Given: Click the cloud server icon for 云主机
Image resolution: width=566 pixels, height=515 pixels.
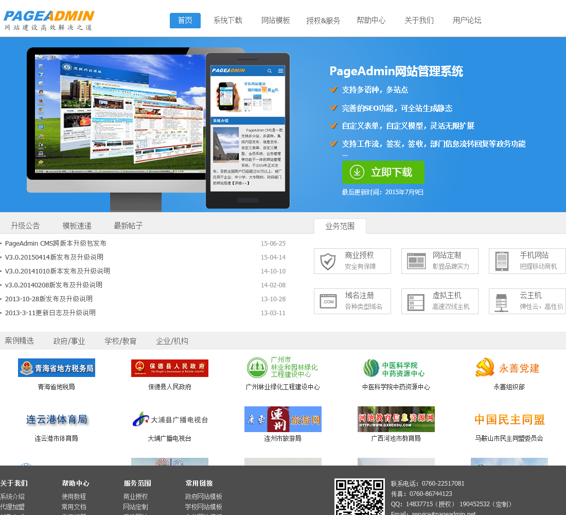Looking at the screenshot, I should click(x=501, y=303).
